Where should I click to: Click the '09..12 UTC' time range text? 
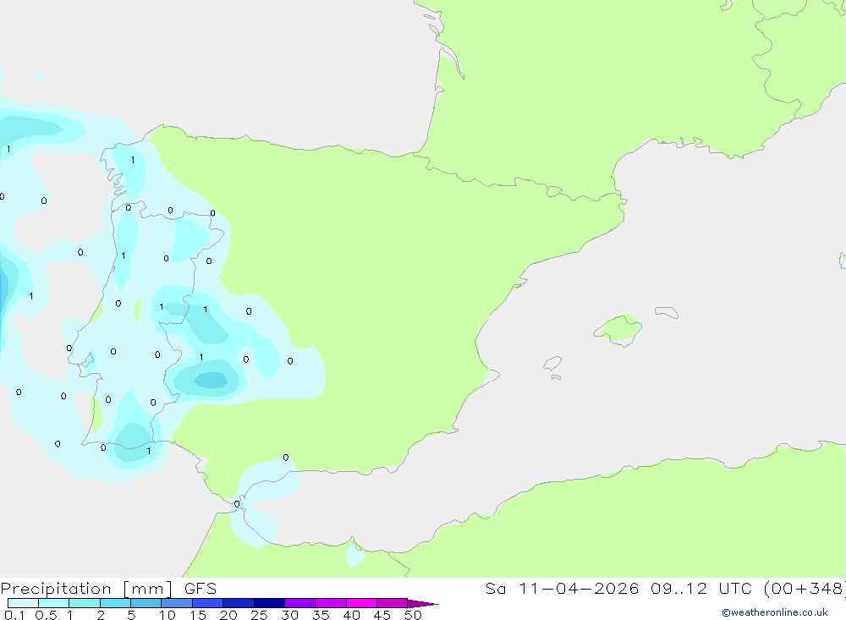[x=700, y=588]
